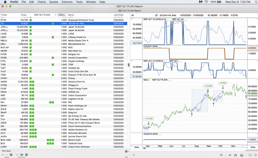Open the Charts menu
Screen dimensions: 258x158
click(42, 2)
